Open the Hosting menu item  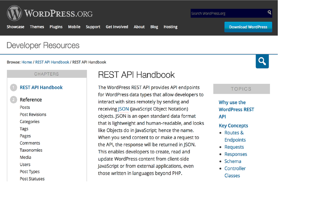(171, 27)
